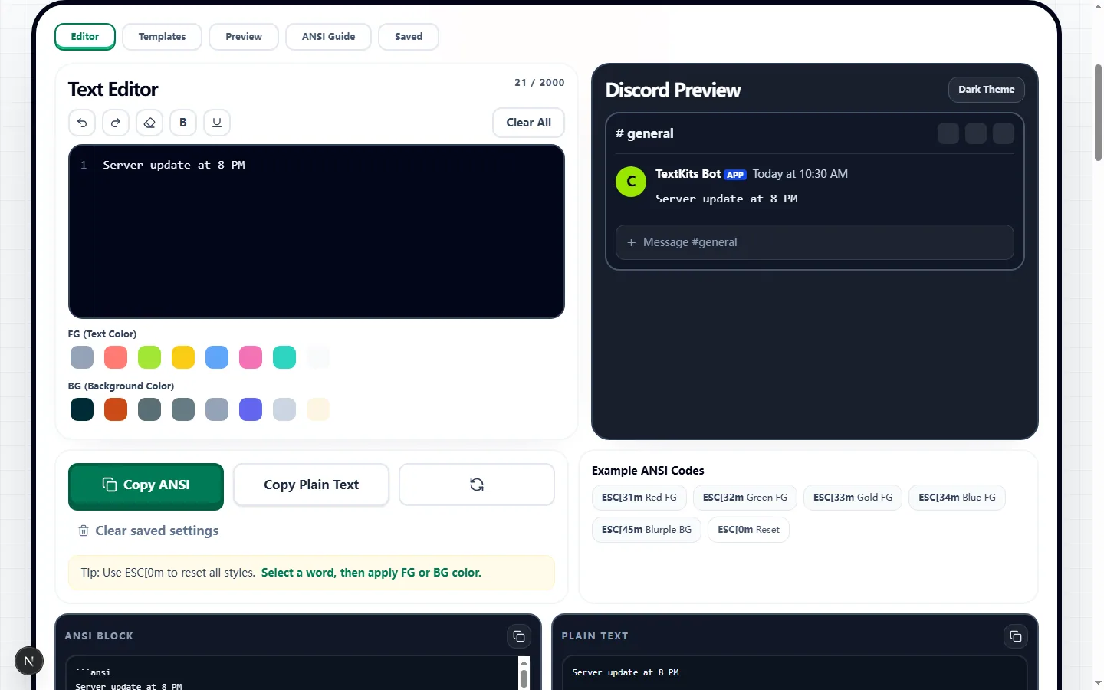Click the ESC[0m Reset example code
This screenshot has height=690, width=1104.
point(748,530)
